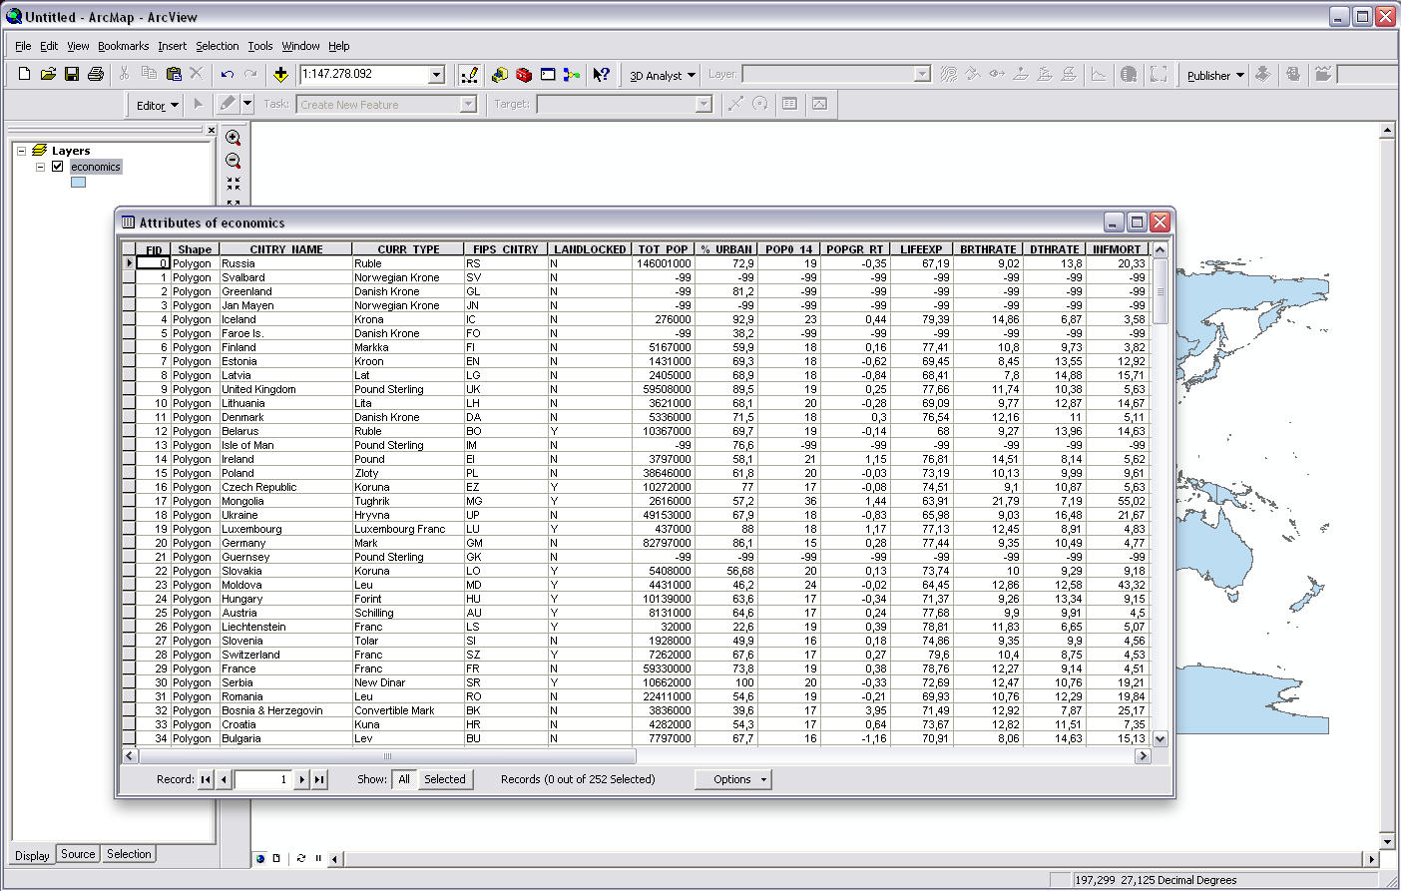Select the row selector for Russia

pyautogui.click(x=129, y=263)
